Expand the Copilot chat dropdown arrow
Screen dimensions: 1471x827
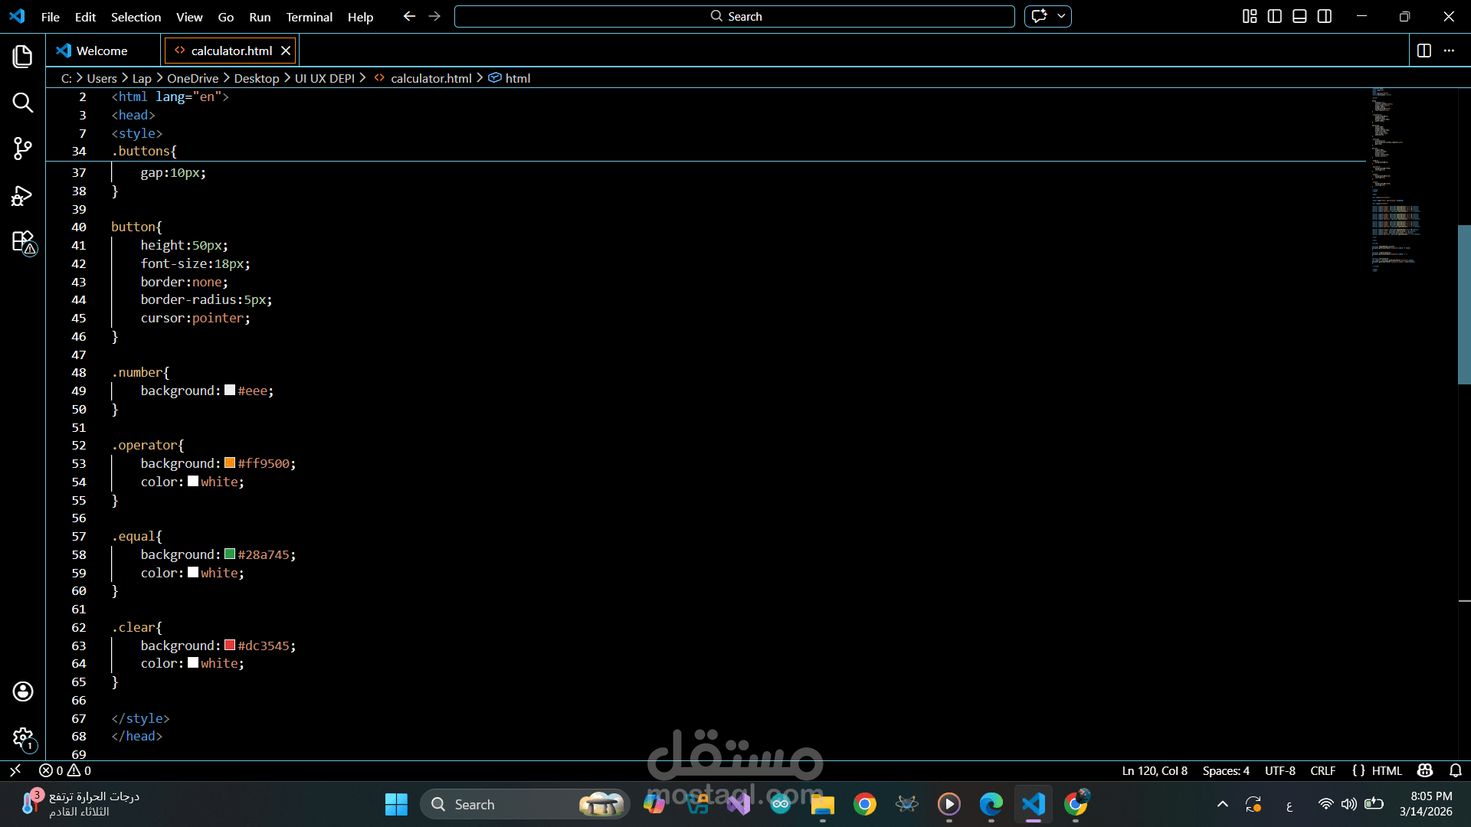tap(1061, 16)
